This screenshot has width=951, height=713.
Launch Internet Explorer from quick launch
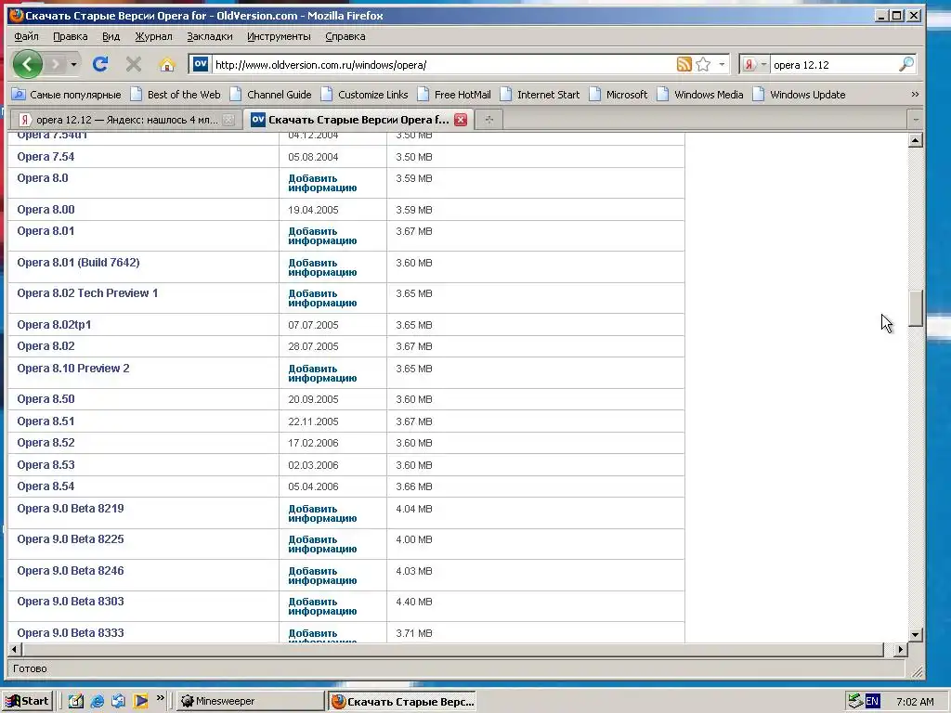coord(97,701)
